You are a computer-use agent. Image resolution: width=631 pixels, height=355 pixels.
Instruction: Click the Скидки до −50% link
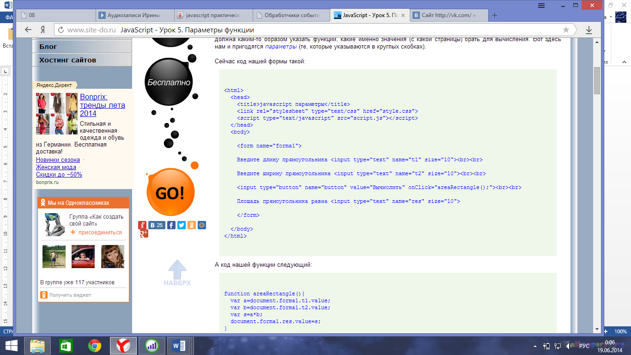point(59,175)
